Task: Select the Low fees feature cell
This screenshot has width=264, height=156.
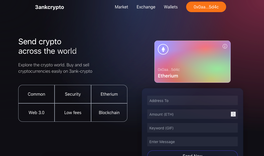Action: (73, 113)
